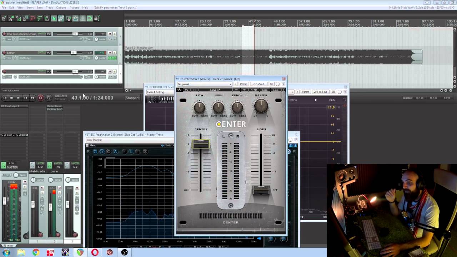The image size is (457, 257).
Task: Open the Options menu
Action: (61, 7)
